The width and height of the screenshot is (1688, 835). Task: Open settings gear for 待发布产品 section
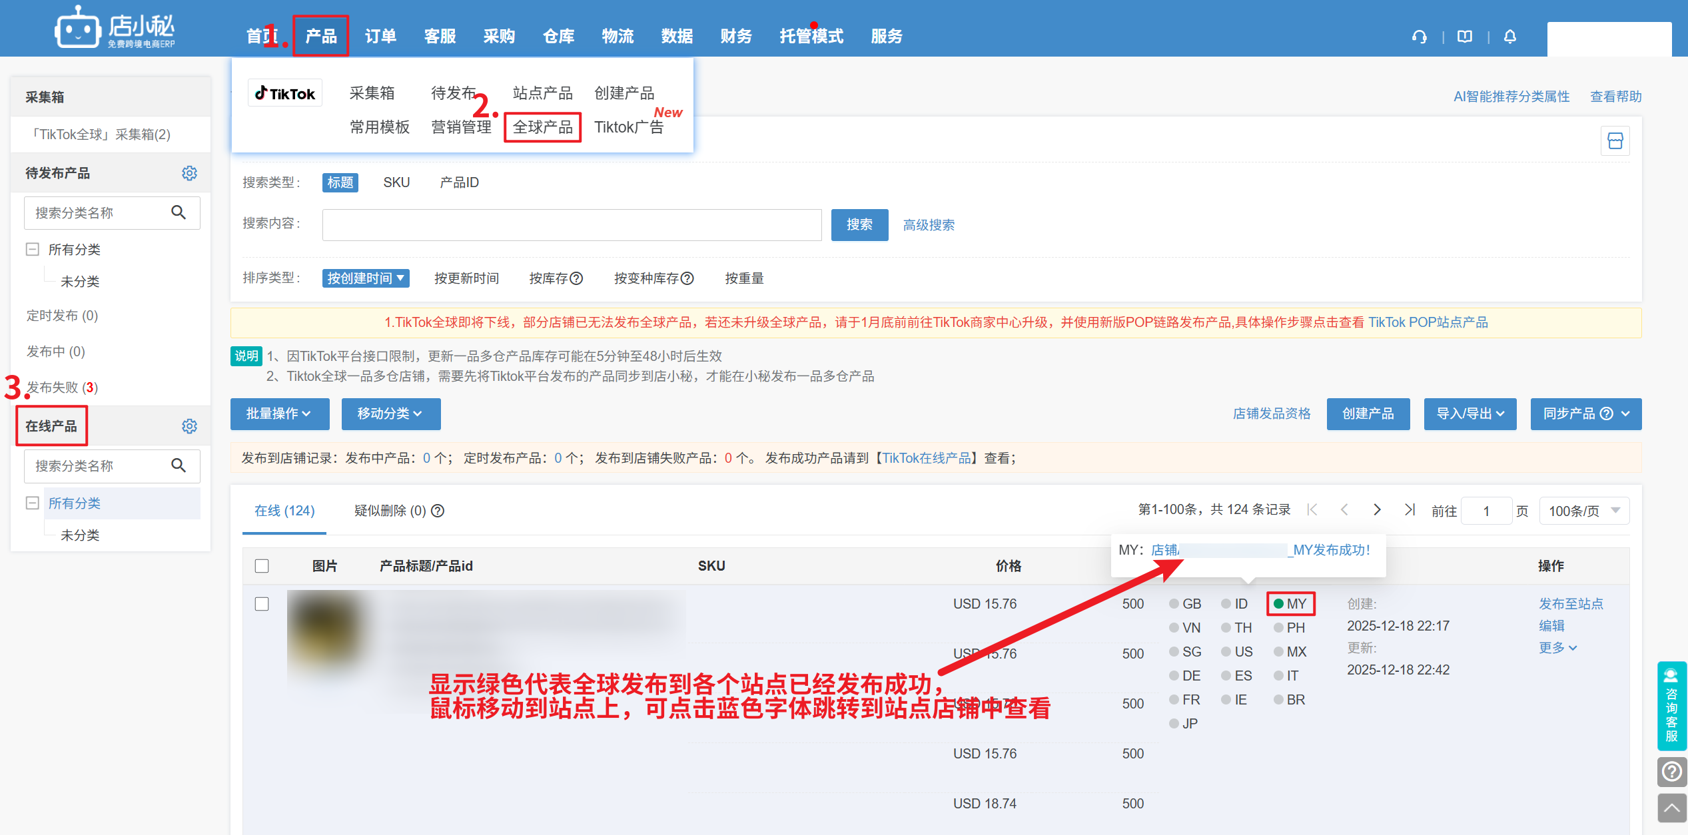[x=189, y=173]
